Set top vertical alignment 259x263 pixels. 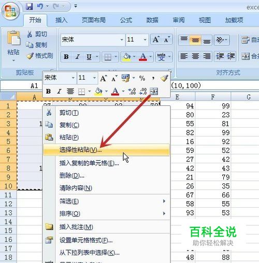[184, 40]
